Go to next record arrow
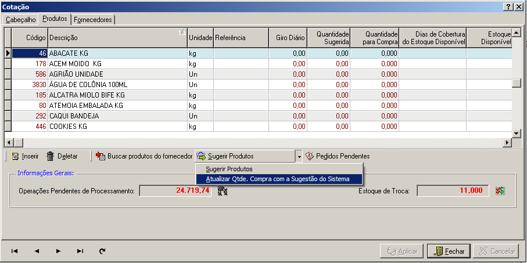 [x=58, y=251]
